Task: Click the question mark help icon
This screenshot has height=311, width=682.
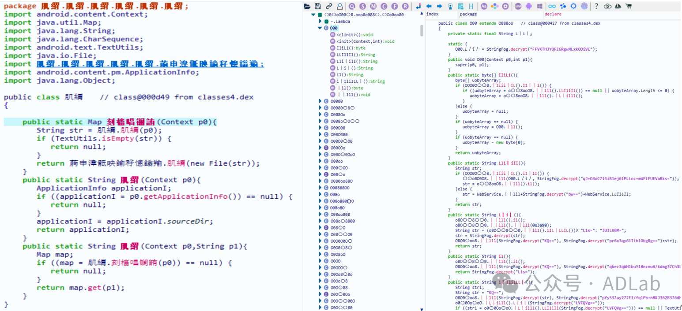Action: (x=596, y=6)
